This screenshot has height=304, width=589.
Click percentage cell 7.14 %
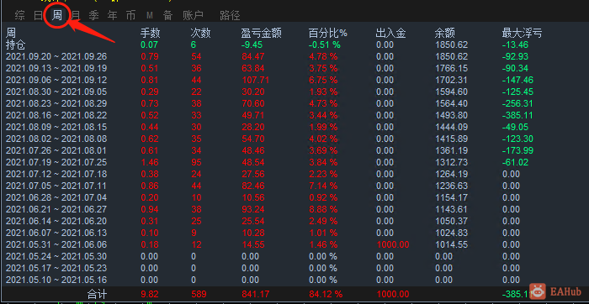point(323,186)
